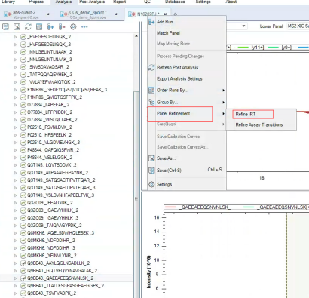Expand the Q8MKH6._YEINVLYNR_2 tree node
This screenshot has height=298, width=309.
pyautogui.click(x=16, y=256)
